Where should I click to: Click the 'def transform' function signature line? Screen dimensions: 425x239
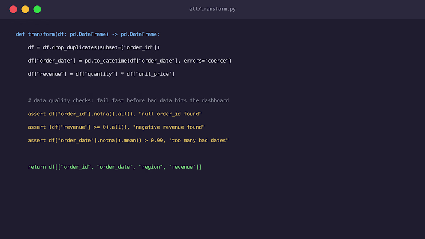coord(88,34)
